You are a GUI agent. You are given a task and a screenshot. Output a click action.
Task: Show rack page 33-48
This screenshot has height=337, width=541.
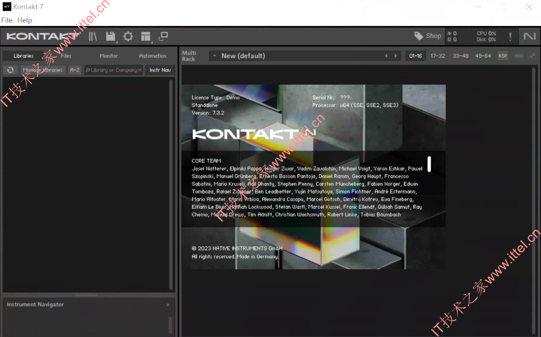pyautogui.click(x=461, y=56)
